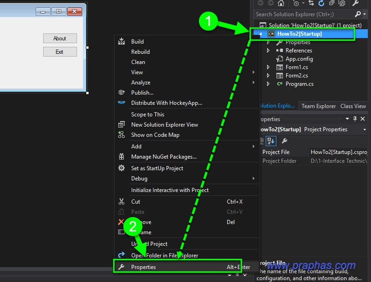Expand the Properties tree node

pyautogui.click(x=269, y=42)
